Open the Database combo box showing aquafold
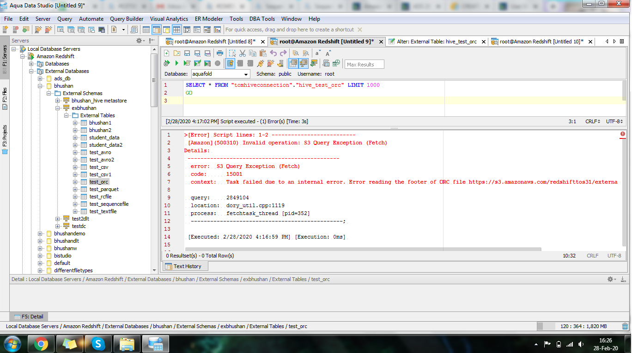The image size is (632, 353). coord(220,74)
